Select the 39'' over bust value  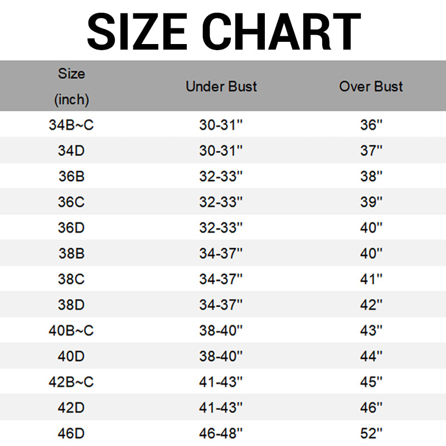[371, 202]
